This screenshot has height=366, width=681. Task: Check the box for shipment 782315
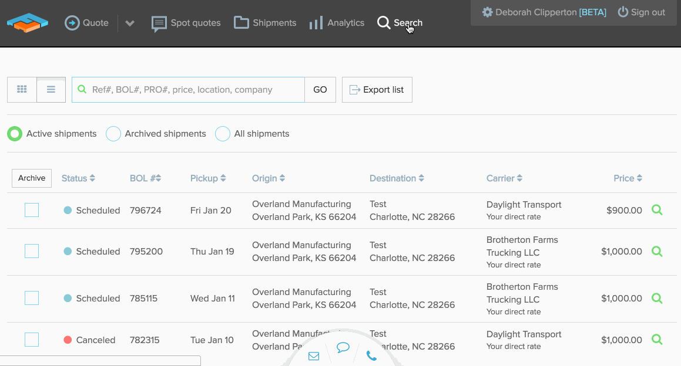coord(32,340)
